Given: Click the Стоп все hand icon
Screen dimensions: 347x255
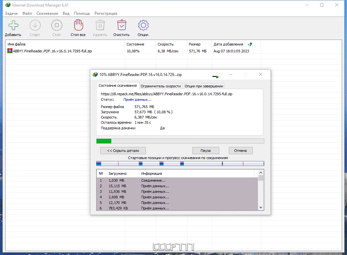Looking at the screenshot, I should click(78, 25).
